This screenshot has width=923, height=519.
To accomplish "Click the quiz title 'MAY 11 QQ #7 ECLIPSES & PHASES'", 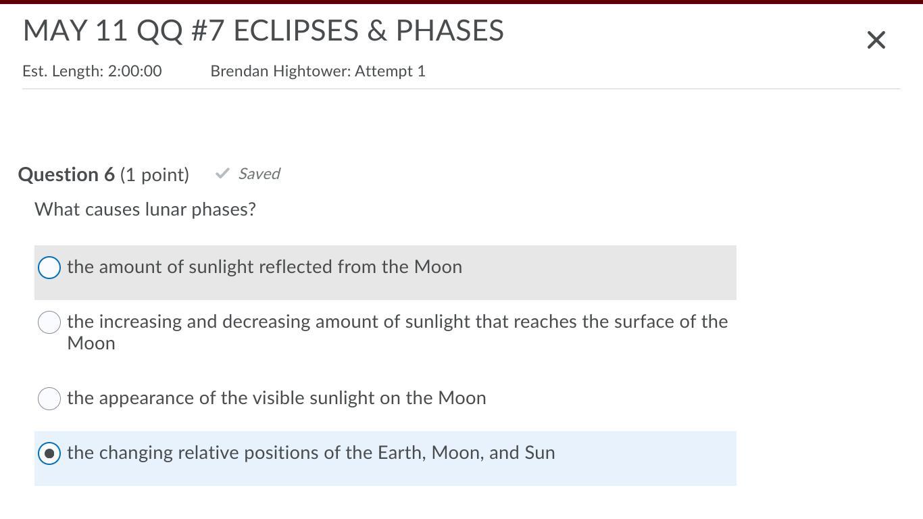I will [x=264, y=31].
